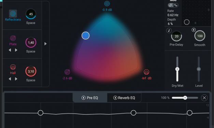Click the Dry/Wet slider handle
Viewport: 214px width, 128px height.
[x=177, y=69]
